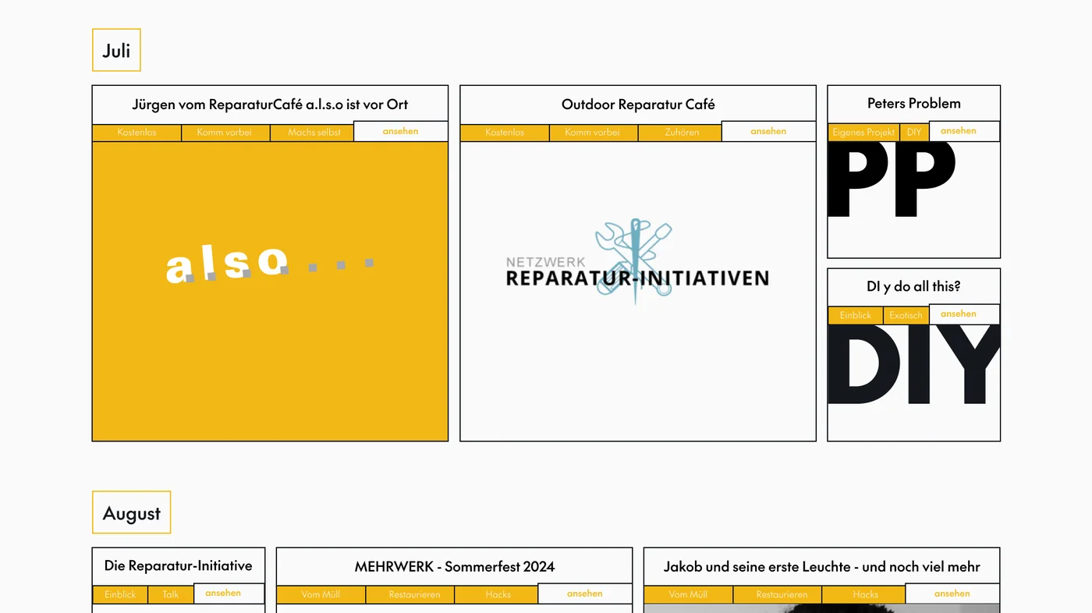The height and width of the screenshot is (613, 1092).
Task: Open the 'Die Reparatur-Initiative' event title
Action: point(179,565)
